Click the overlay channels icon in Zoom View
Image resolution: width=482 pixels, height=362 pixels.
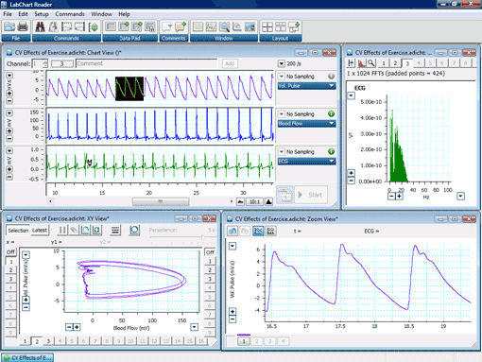[x=258, y=232]
